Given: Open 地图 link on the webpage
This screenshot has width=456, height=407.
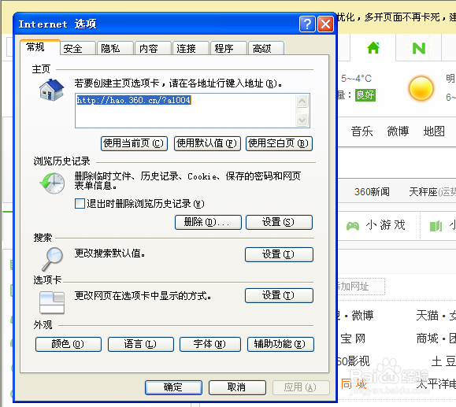Looking at the screenshot, I should pos(434,131).
